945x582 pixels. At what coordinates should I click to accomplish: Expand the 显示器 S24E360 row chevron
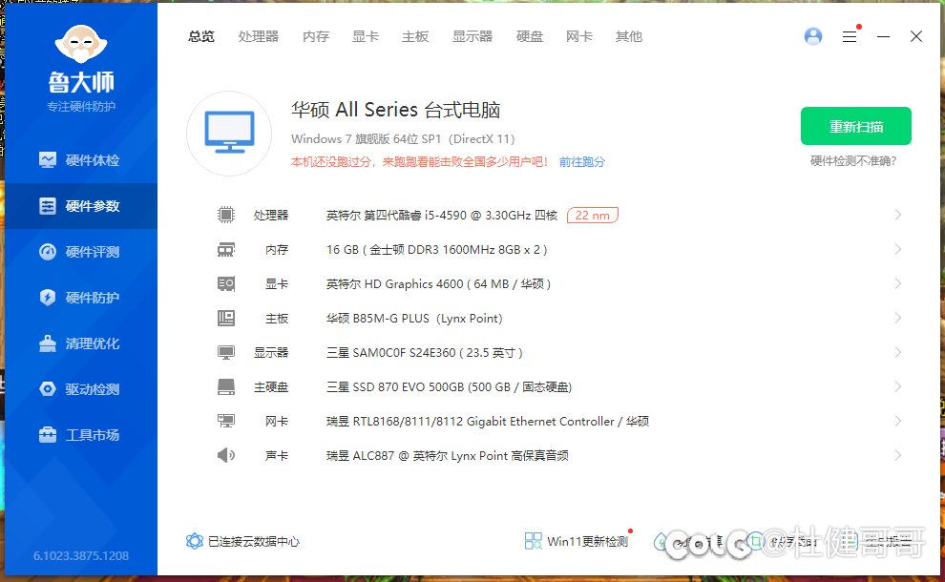(x=898, y=352)
